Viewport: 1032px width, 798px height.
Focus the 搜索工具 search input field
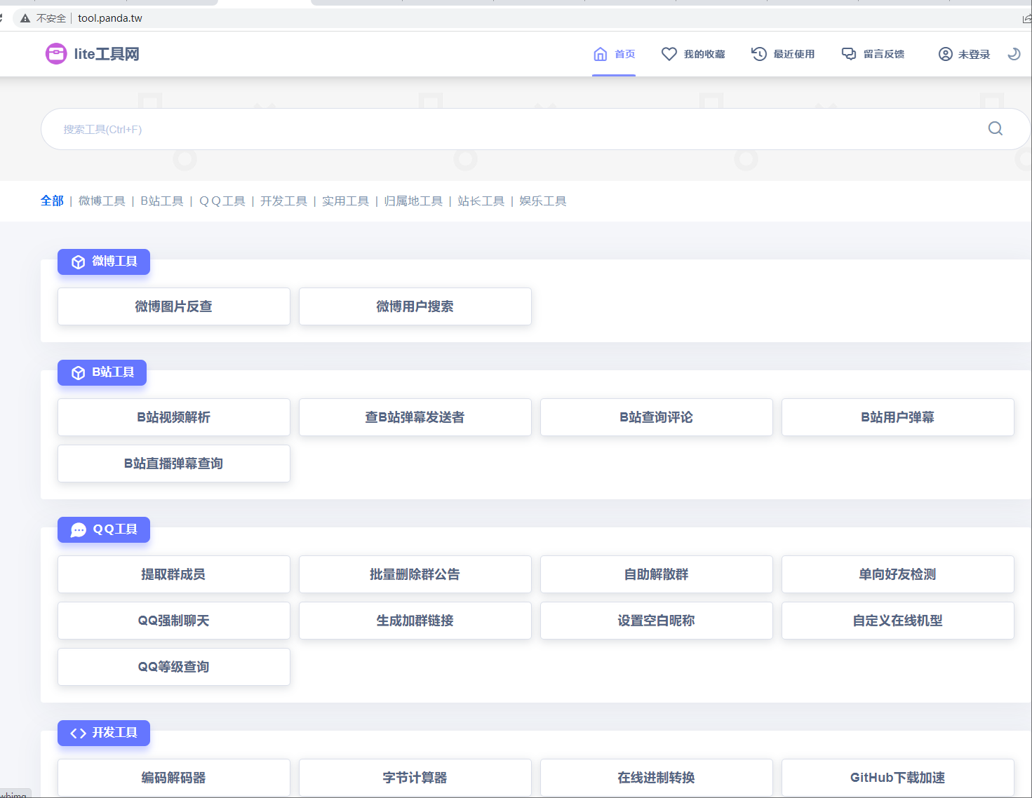click(x=536, y=129)
